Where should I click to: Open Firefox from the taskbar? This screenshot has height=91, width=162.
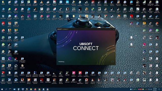click(x=35, y=89)
